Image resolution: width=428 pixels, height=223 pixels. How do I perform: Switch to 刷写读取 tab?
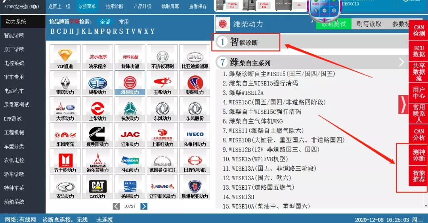pos(369,24)
